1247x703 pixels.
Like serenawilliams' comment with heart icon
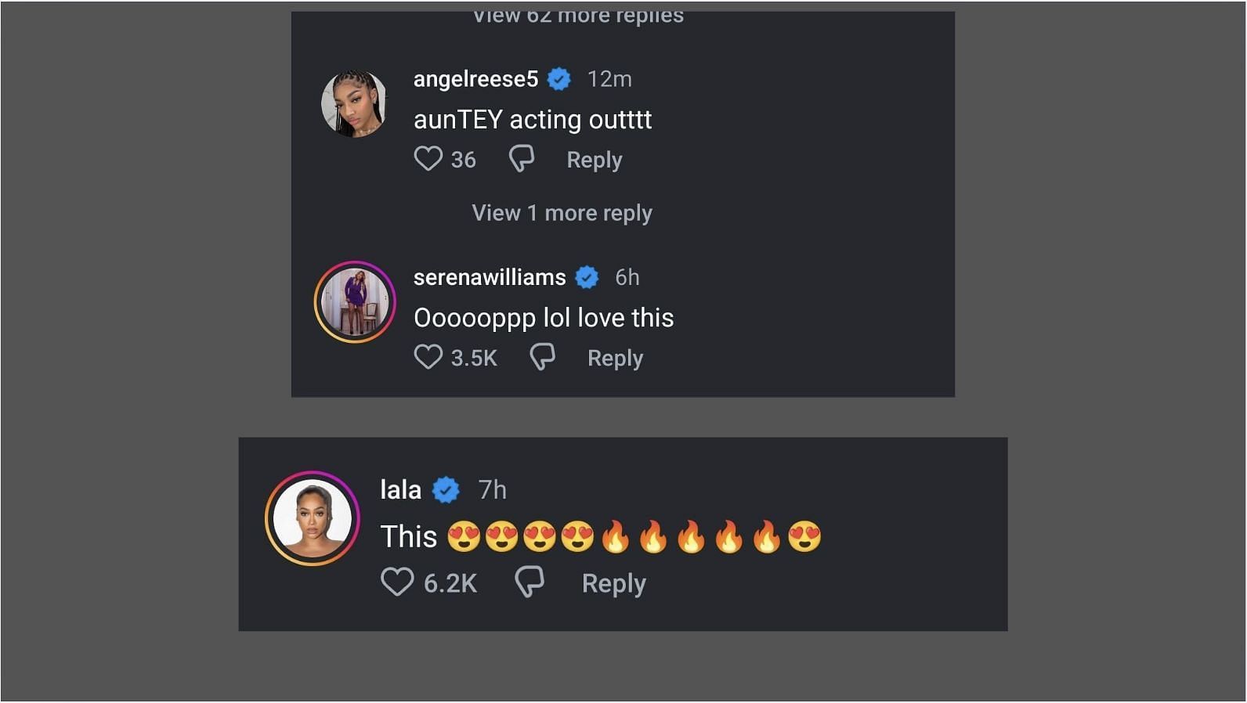tap(428, 357)
